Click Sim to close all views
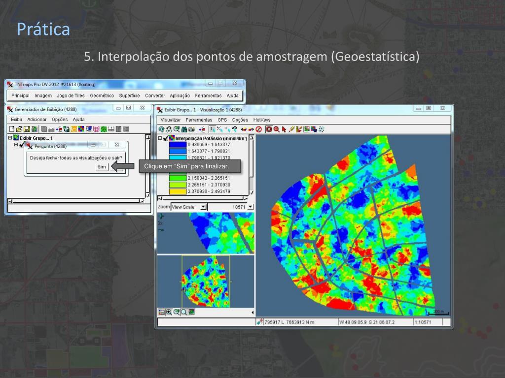The height and width of the screenshot is (378, 505). pyautogui.click(x=102, y=167)
